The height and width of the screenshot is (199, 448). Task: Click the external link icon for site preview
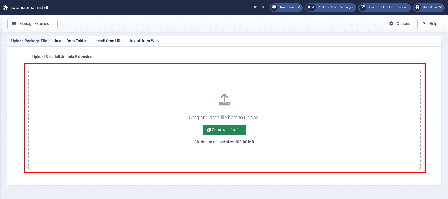point(363,7)
